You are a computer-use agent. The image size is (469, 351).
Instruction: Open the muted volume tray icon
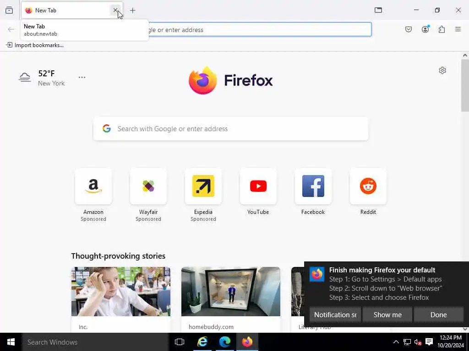[418, 342]
